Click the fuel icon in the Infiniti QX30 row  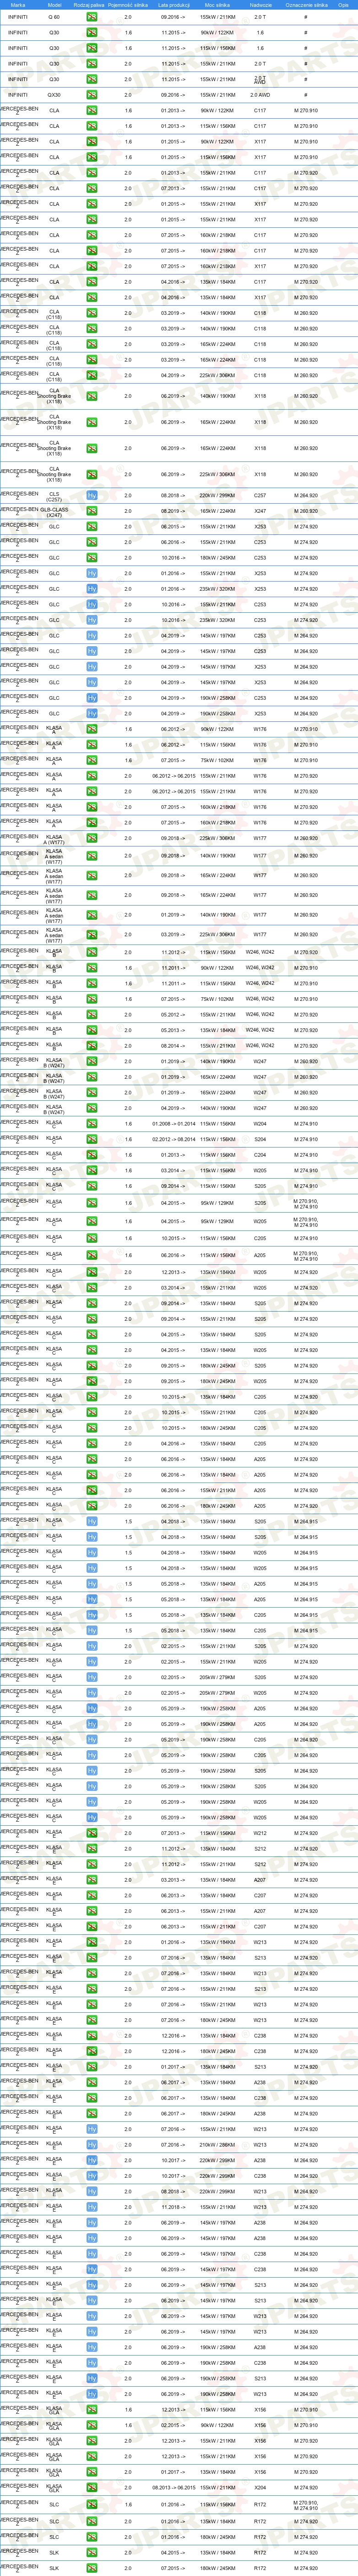click(92, 95)
